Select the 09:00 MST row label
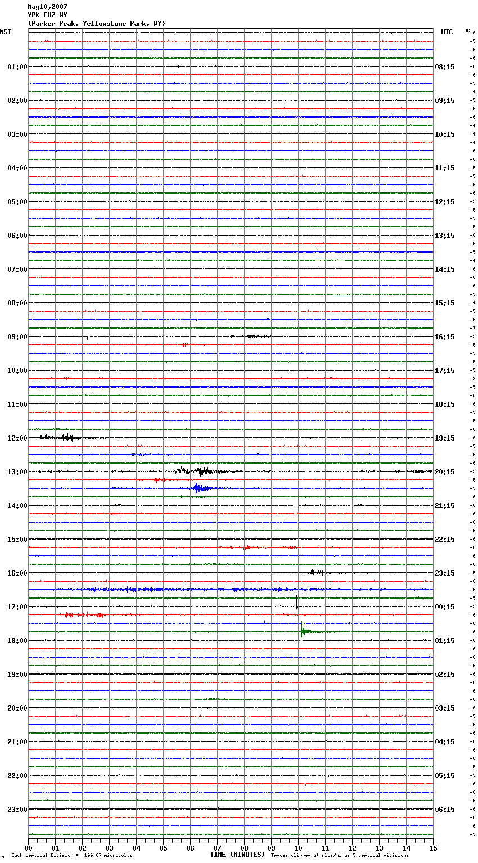The width and height of the screenshot is (478, 863). 17,337
